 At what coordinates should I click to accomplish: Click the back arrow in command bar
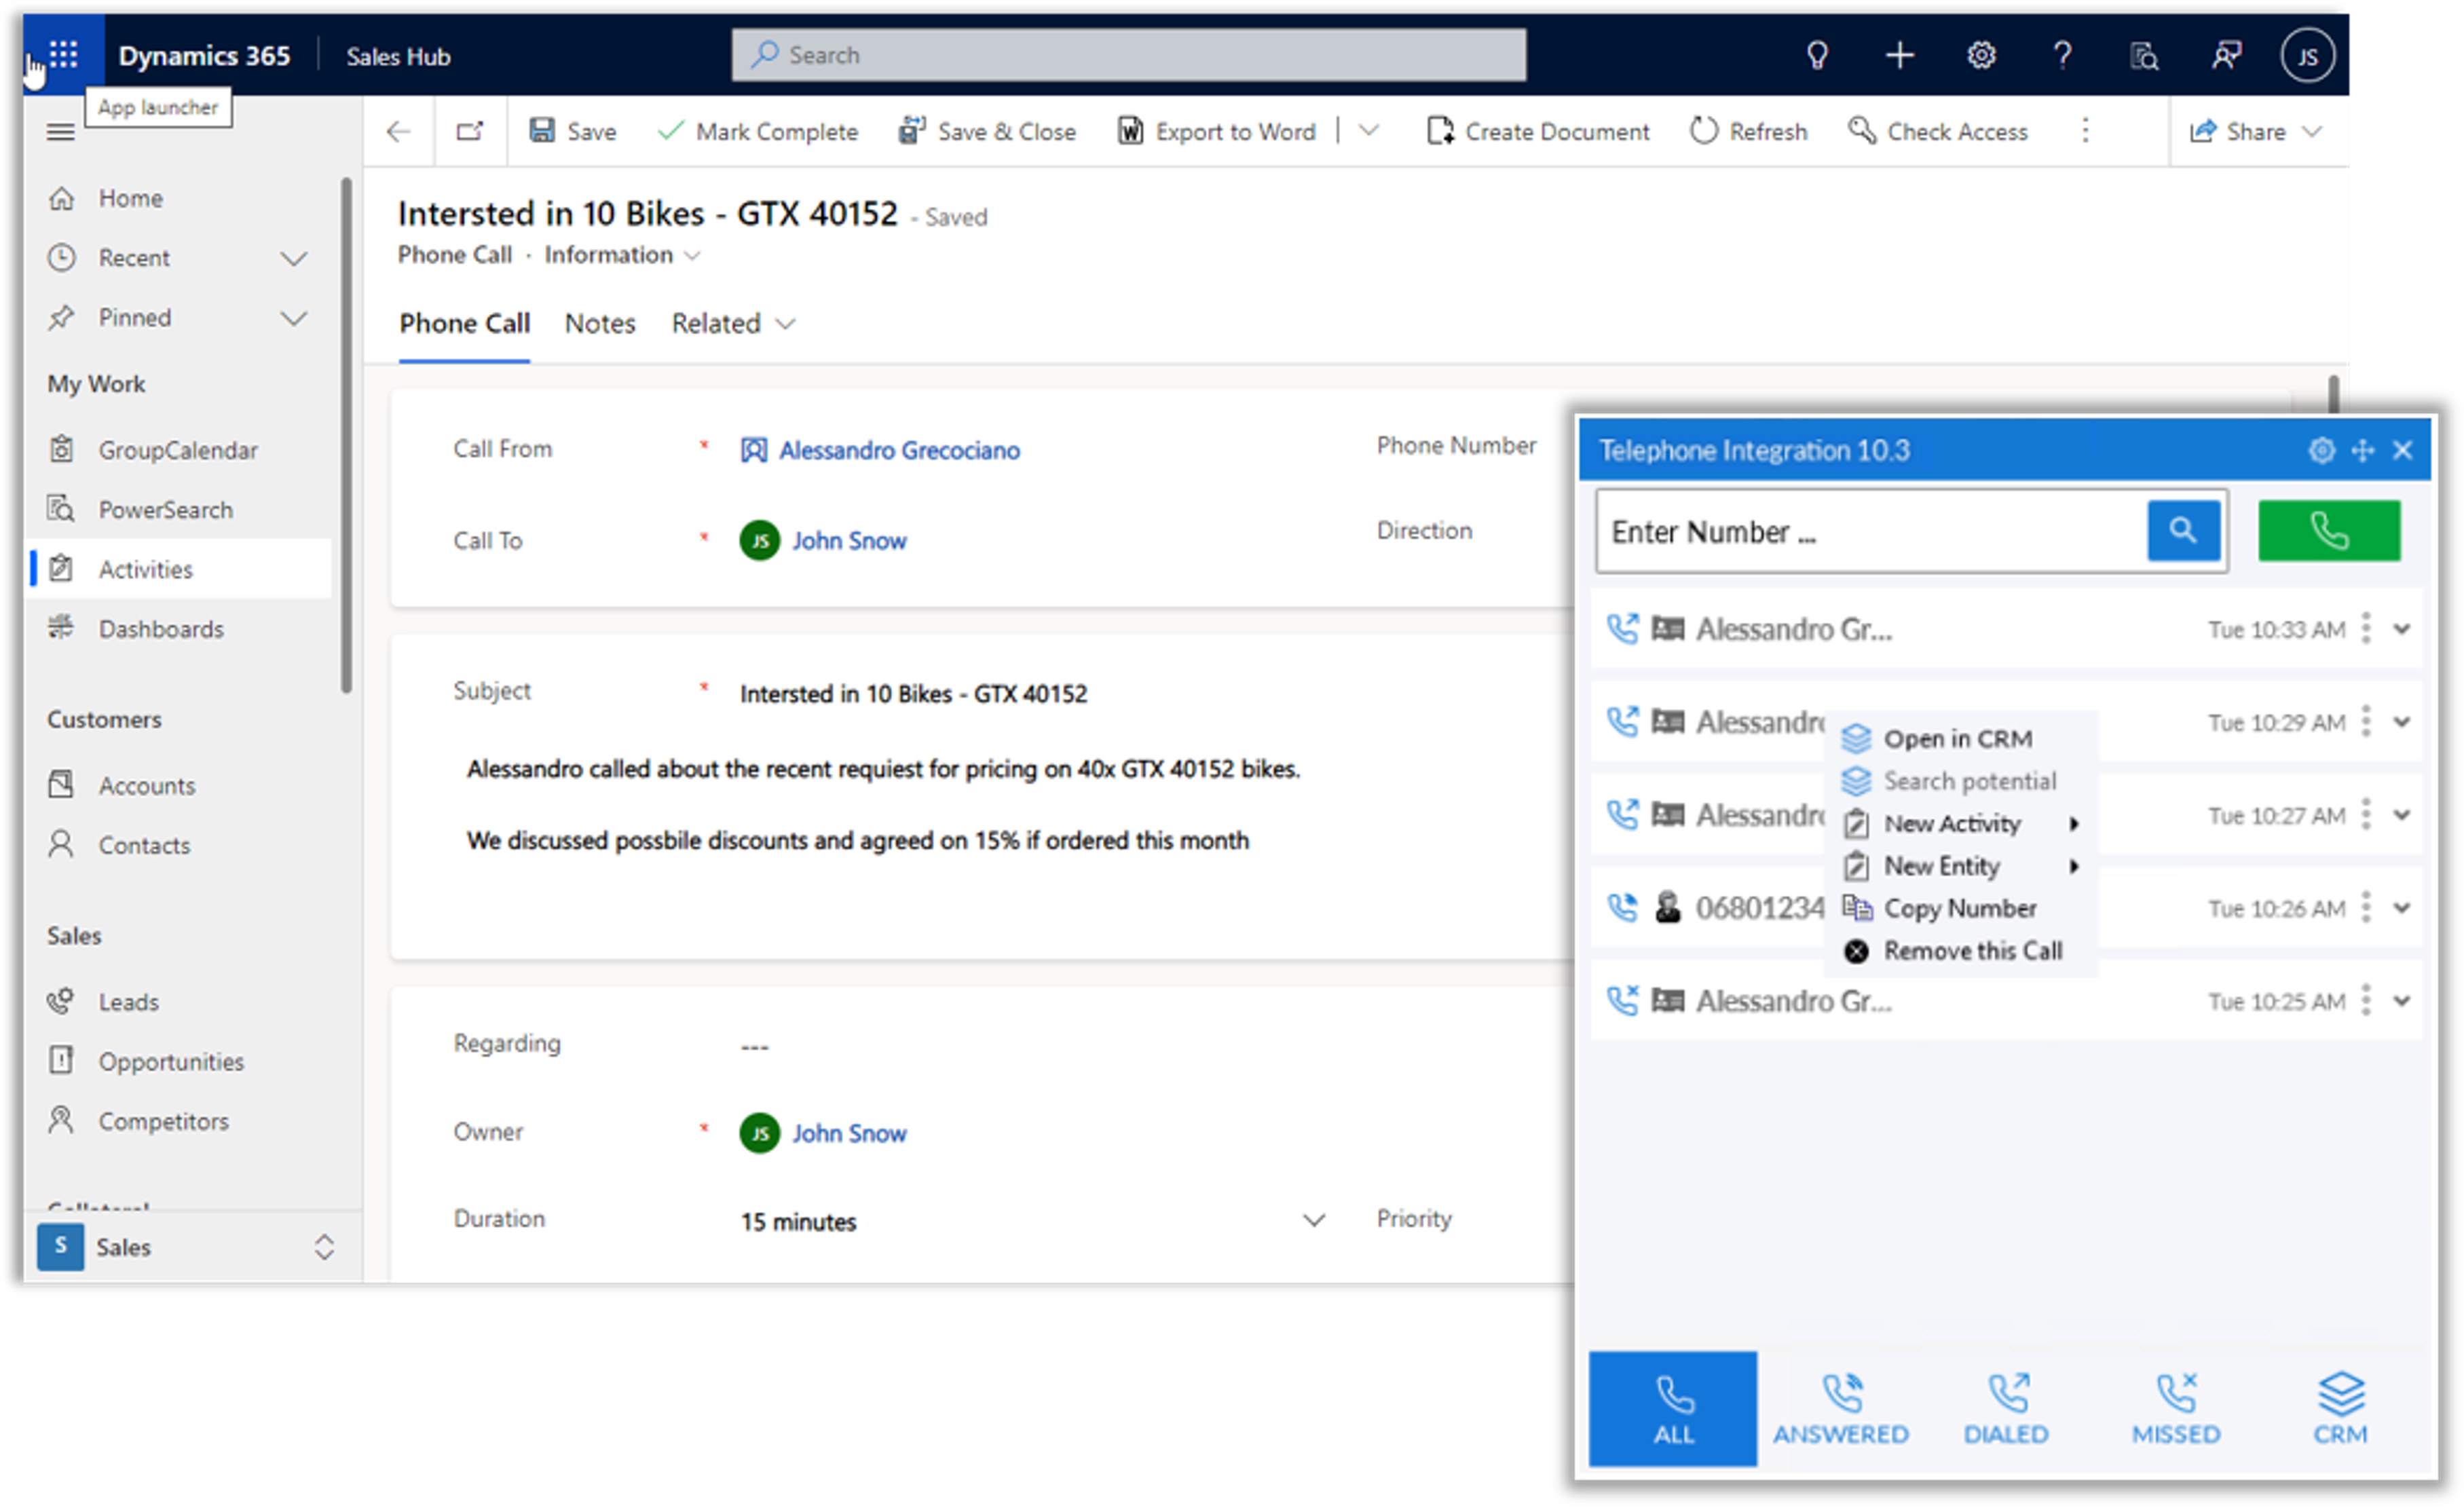(399, 131)
